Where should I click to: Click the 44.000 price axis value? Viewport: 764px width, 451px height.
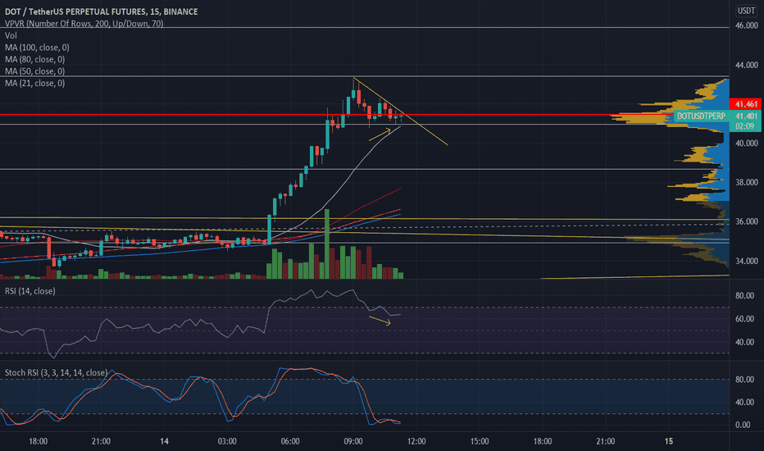pyautogui.click(x=747, y=65)
